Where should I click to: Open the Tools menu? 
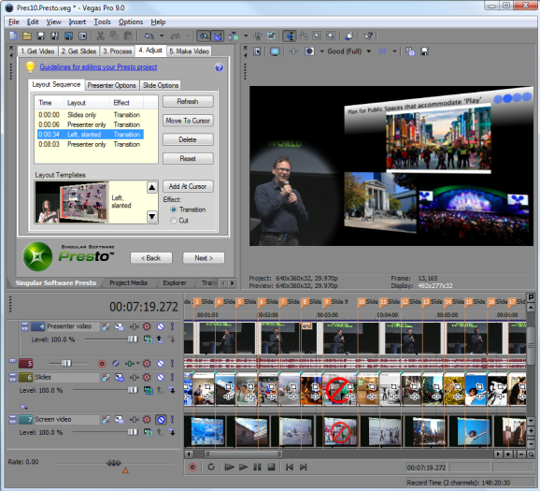point(102,22)
